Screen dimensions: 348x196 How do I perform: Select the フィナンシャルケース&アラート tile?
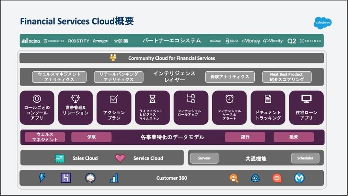(229, 108)
